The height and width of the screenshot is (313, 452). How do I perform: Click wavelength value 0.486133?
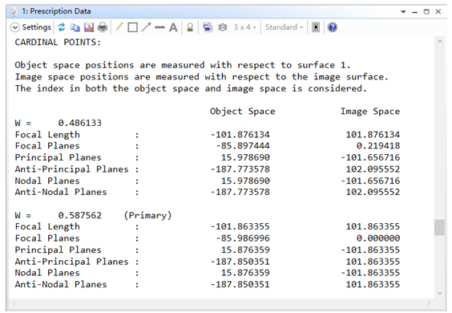tap(80, 123)
